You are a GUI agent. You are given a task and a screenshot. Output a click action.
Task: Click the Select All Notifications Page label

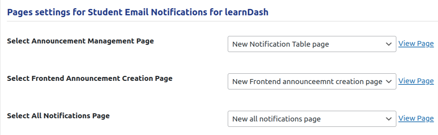click(58, 116)
